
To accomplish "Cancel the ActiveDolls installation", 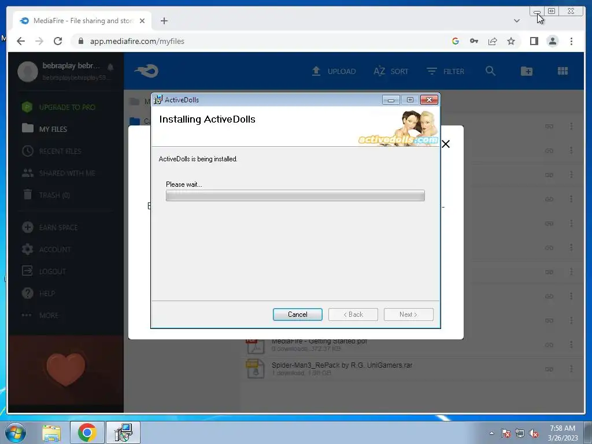I will [x=298, y=314].
